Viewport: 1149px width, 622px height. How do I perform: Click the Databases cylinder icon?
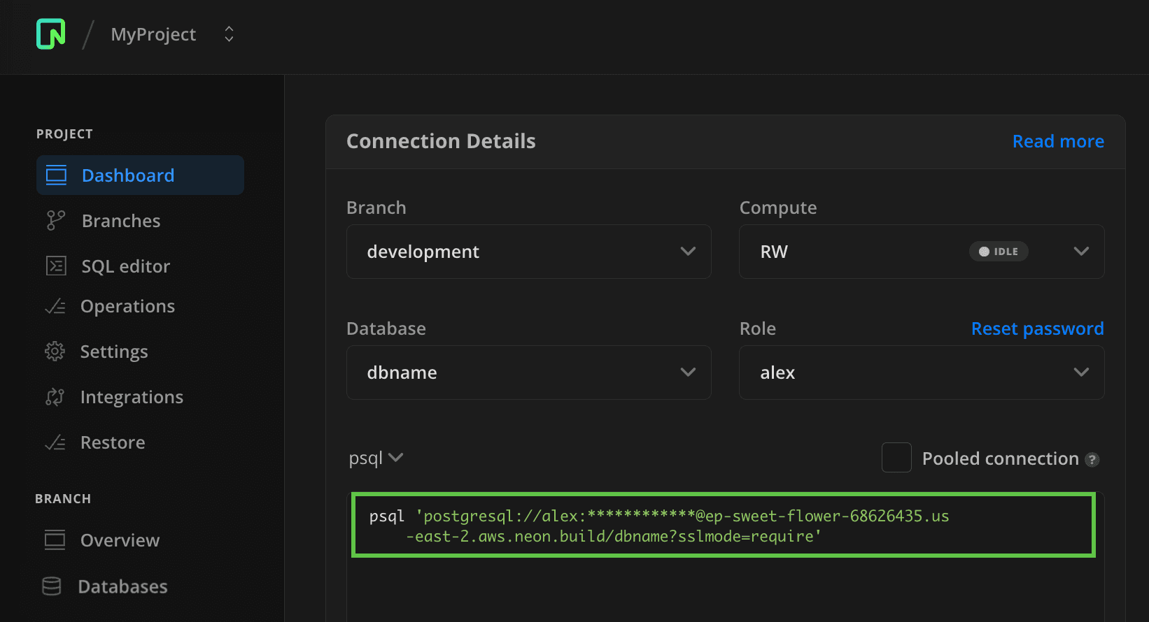[52, 586]
